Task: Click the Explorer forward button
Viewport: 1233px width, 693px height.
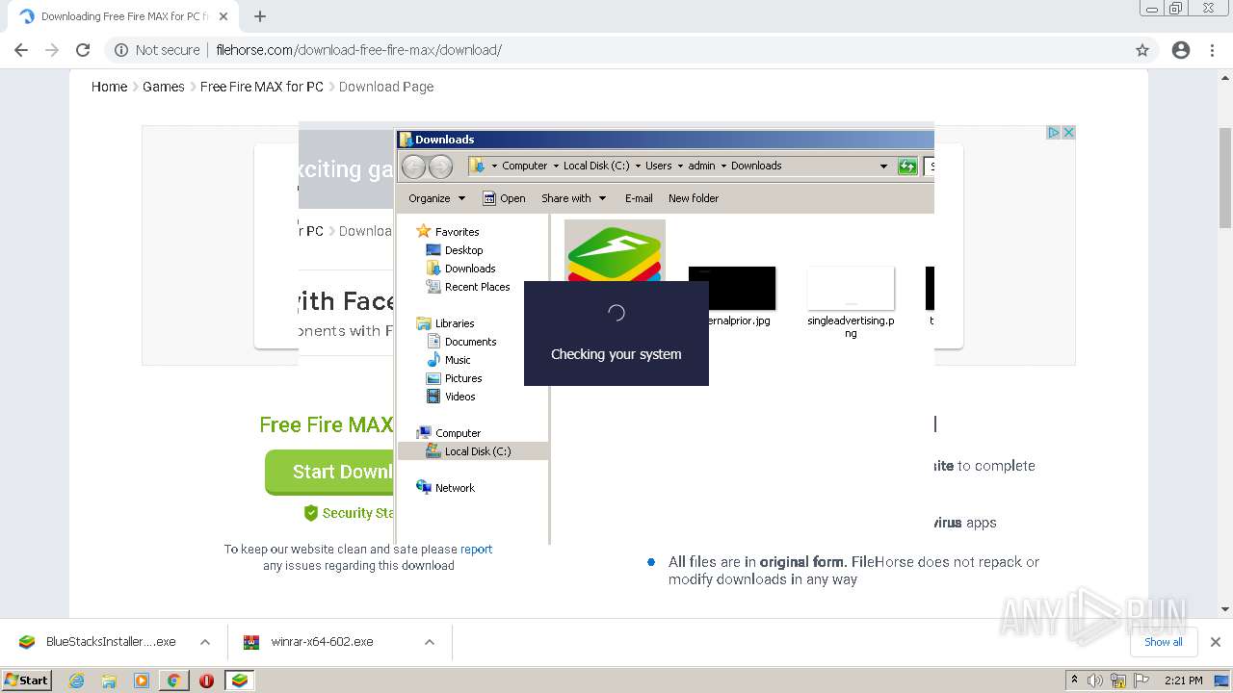Action: [x=440, y=167]
